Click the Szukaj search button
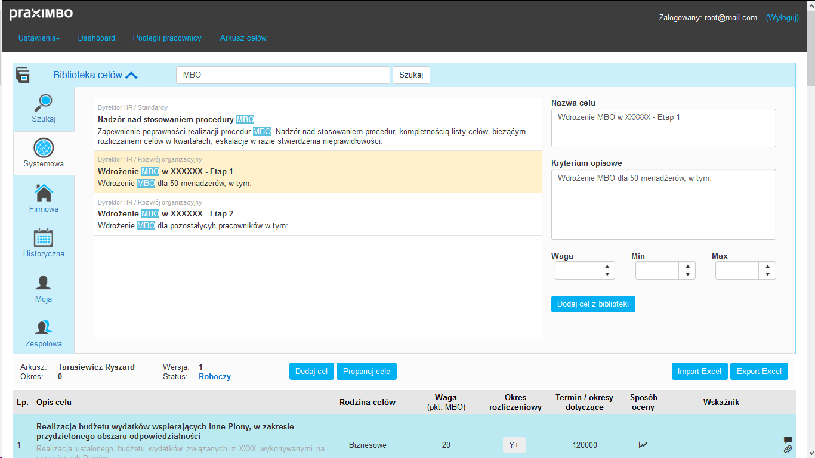Viewport: 815px width, 458px height. (x=411, y=75)
